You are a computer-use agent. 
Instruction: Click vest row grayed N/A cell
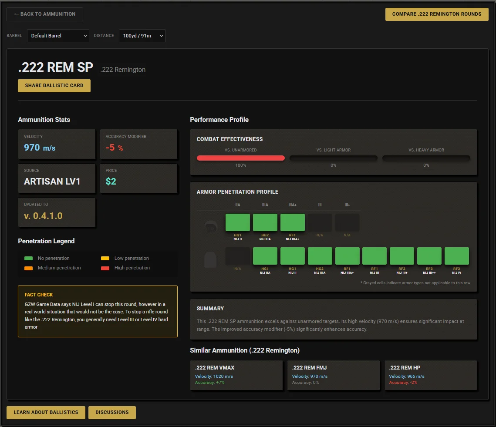(238, 256)
